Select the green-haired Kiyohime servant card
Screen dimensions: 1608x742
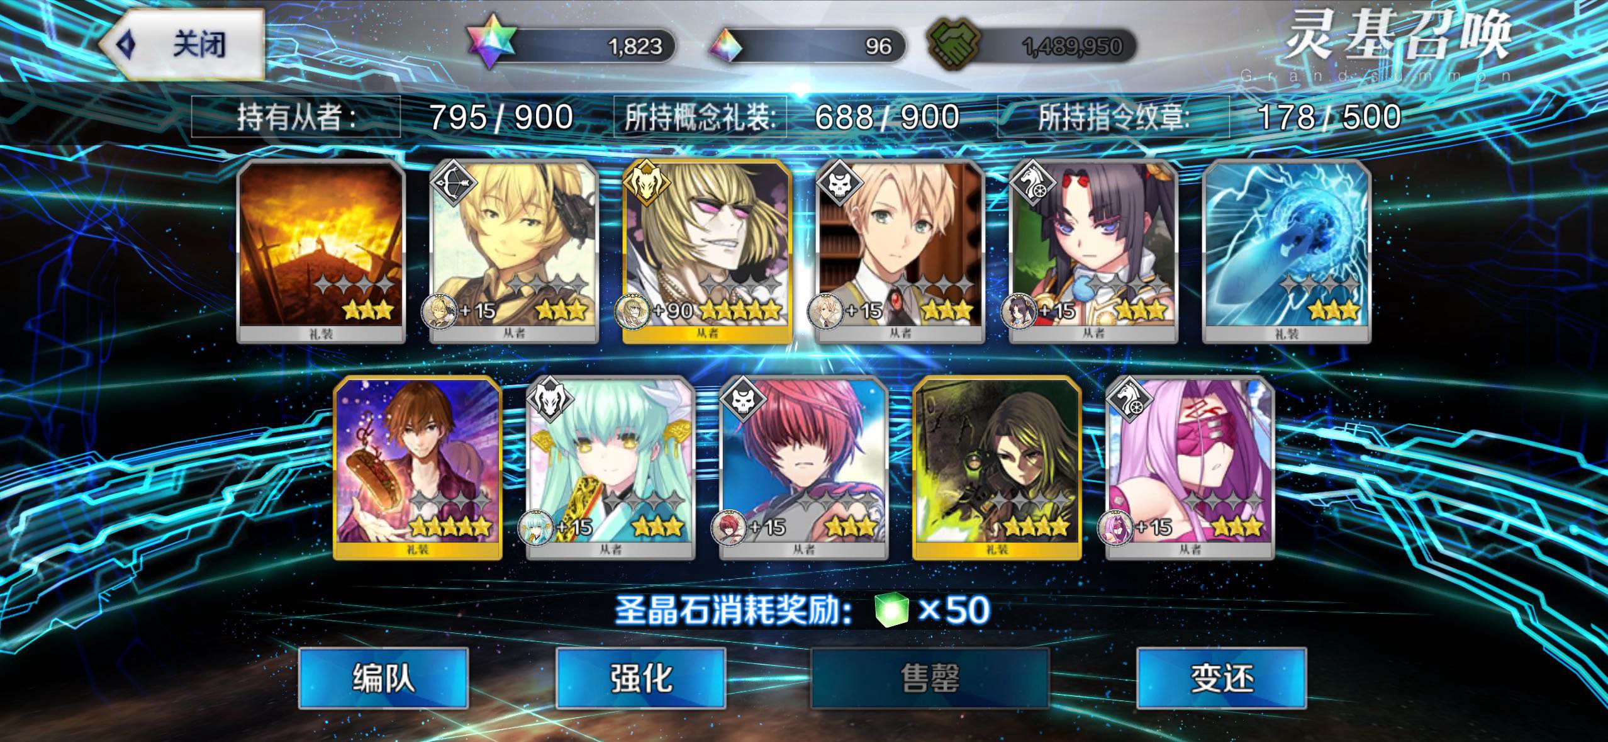[x=611, y=468]
